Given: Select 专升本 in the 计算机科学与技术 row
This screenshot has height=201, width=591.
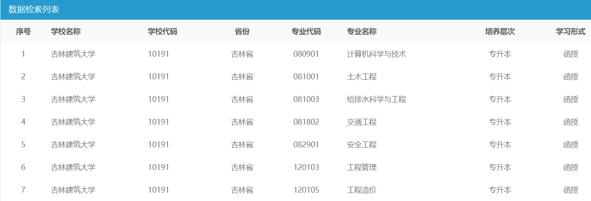Looking at the screenshot, I should tap(500, 54).
